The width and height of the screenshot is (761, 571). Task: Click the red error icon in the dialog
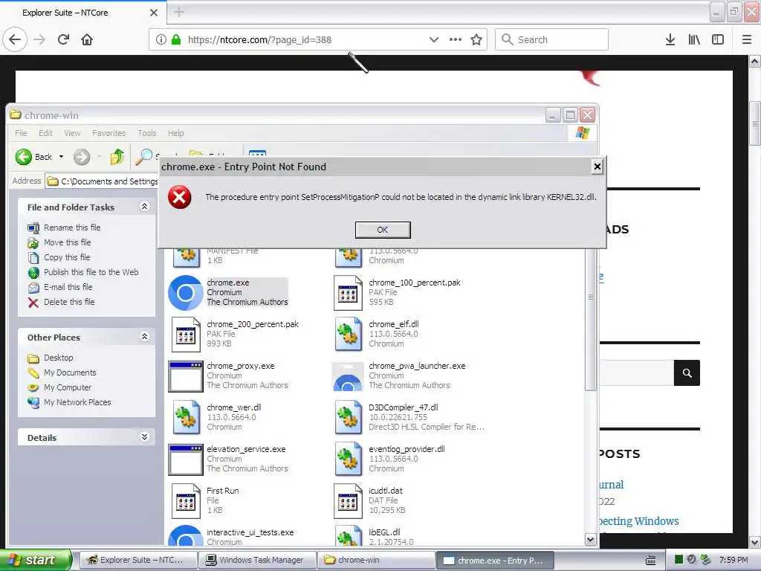tap(180, 197)
